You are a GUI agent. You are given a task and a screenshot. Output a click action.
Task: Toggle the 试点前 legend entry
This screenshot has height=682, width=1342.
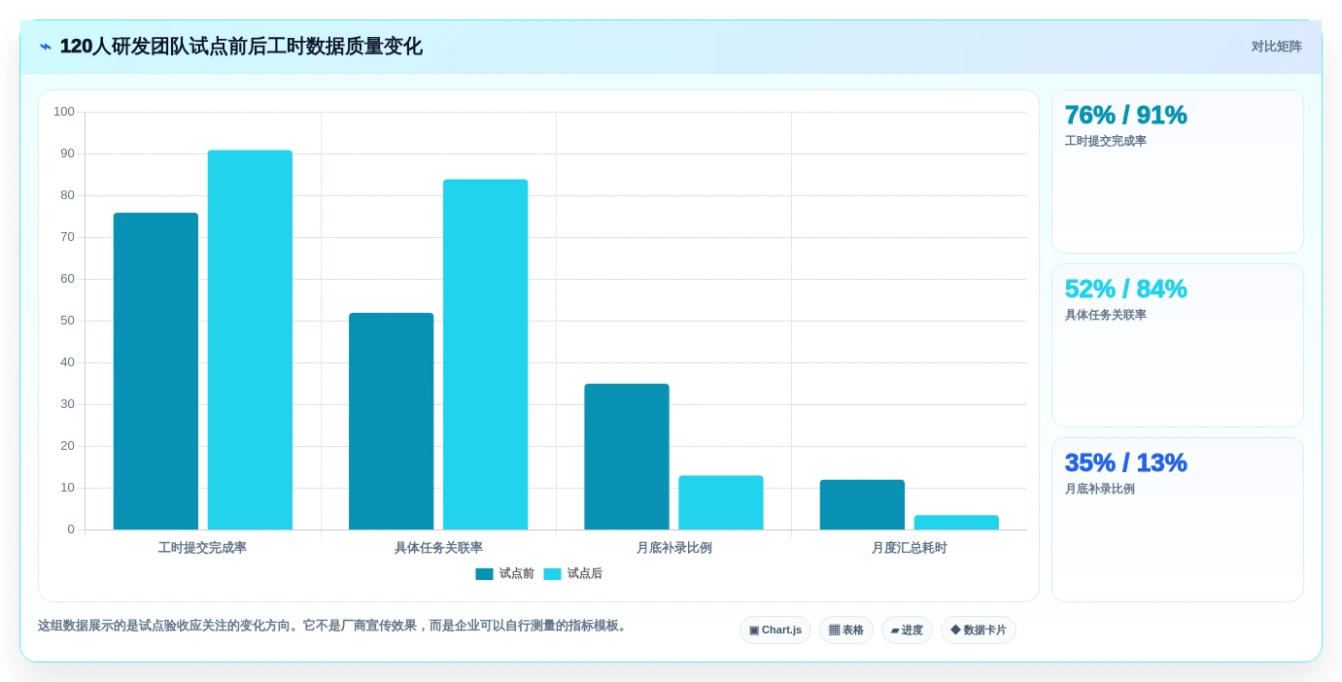tap(504, 574)
